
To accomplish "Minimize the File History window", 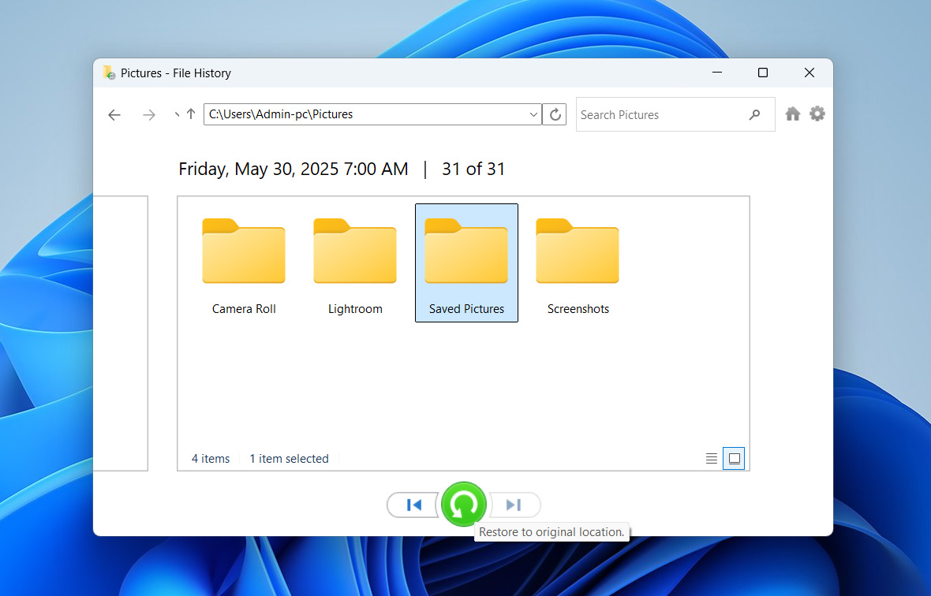I will tap(717, 73).
